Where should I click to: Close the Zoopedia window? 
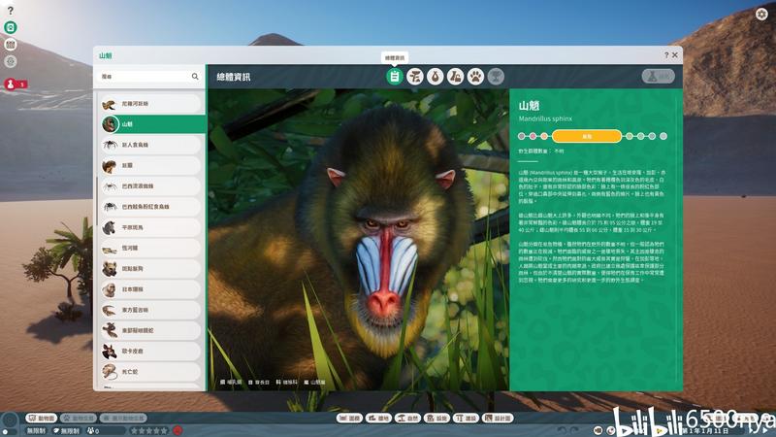point(674,55)
